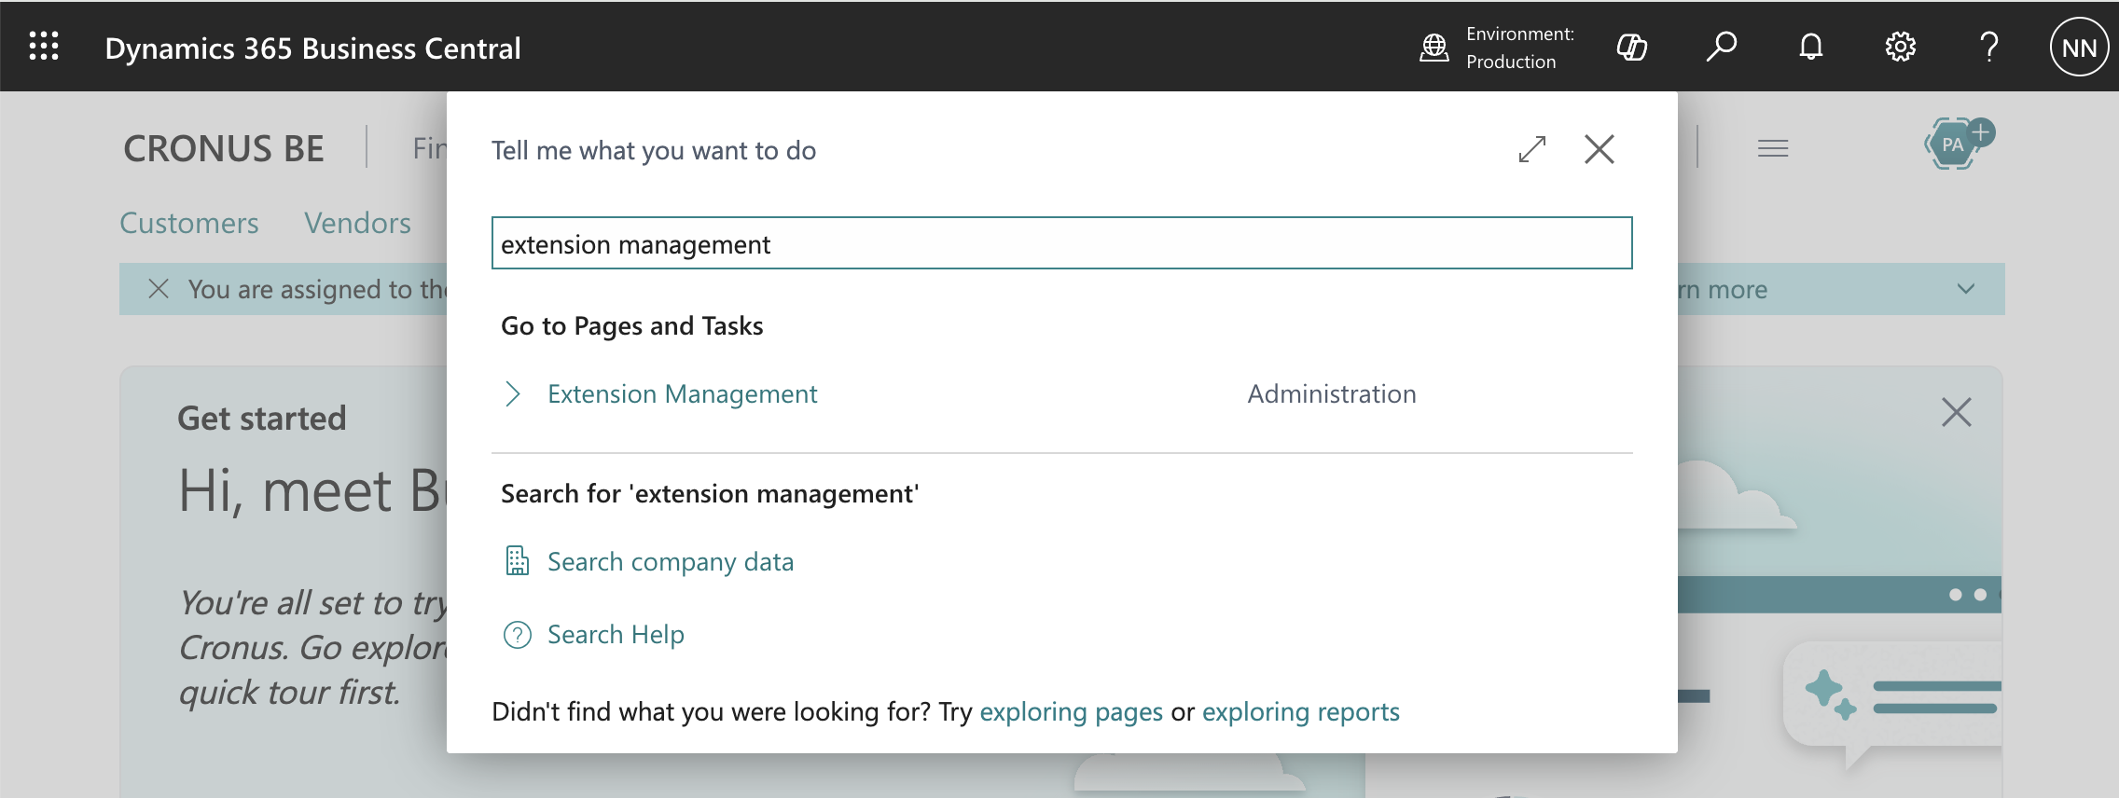This screenshot has width=2119, height=798.
Task: Open the Extension Management page link
Action: 682,394
